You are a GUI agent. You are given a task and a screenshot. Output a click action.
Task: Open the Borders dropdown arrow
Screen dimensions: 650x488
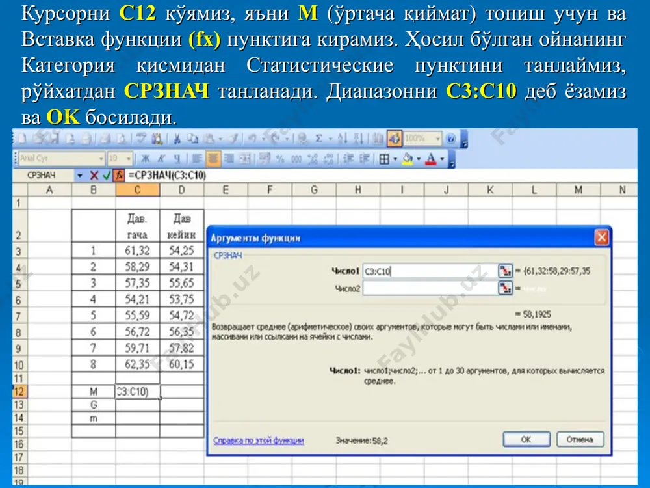tap(395, 159)
